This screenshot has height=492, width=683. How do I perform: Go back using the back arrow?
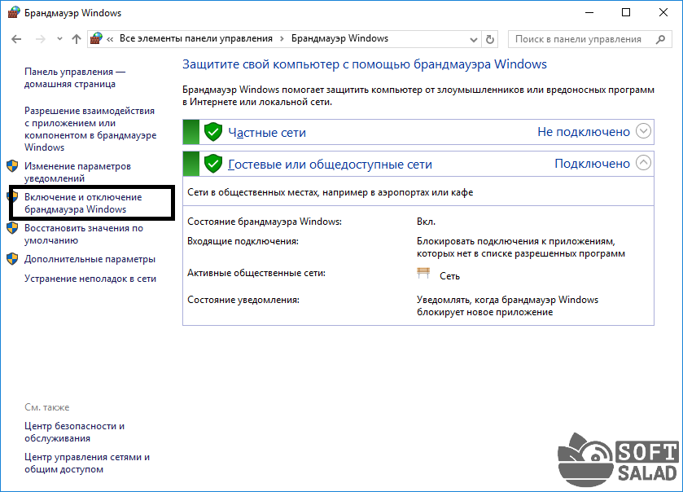pyautogui.click(x=16, y=39)
